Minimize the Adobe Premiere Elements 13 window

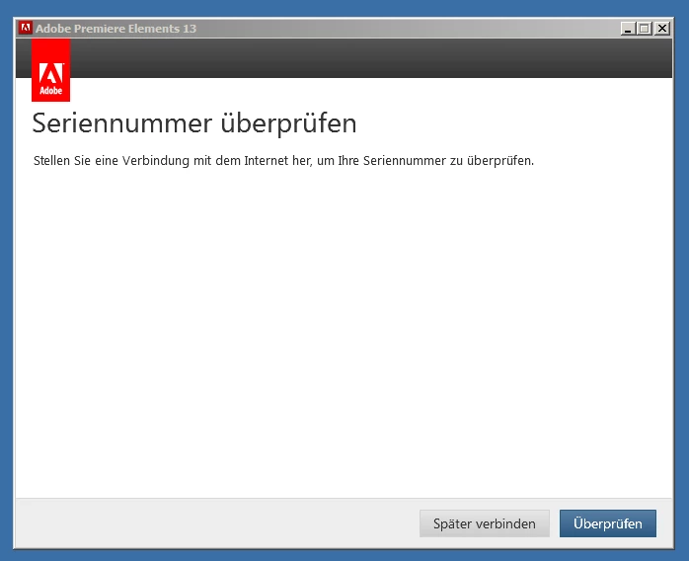628,29
